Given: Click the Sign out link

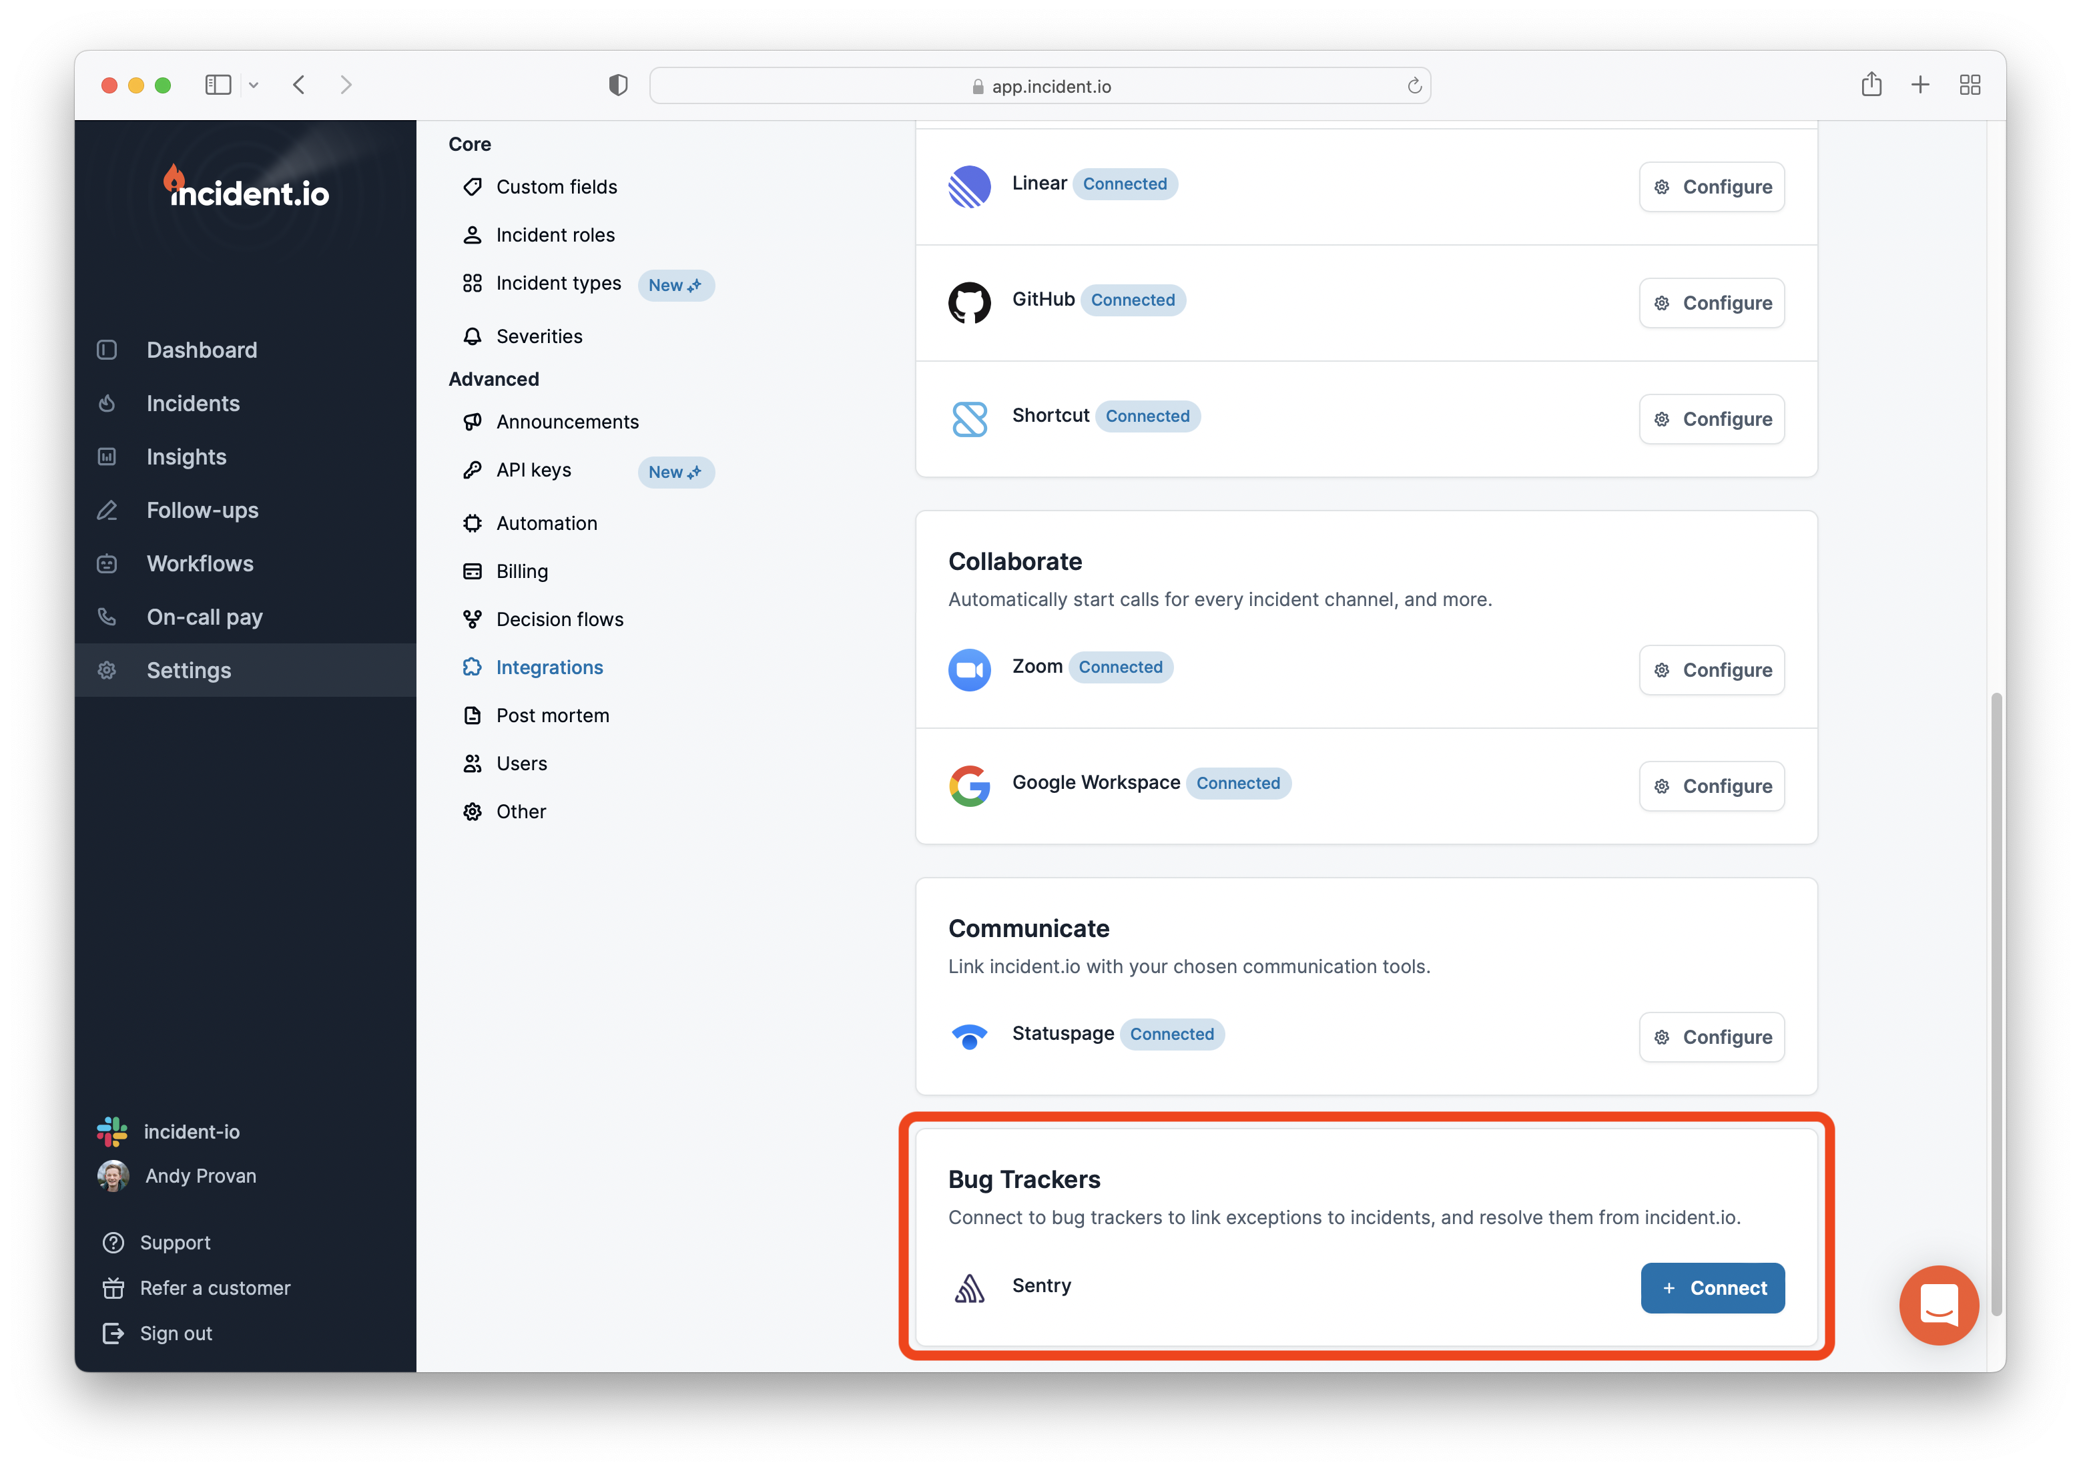Looking at the screenshot, I should click(x=175, y=1334).
